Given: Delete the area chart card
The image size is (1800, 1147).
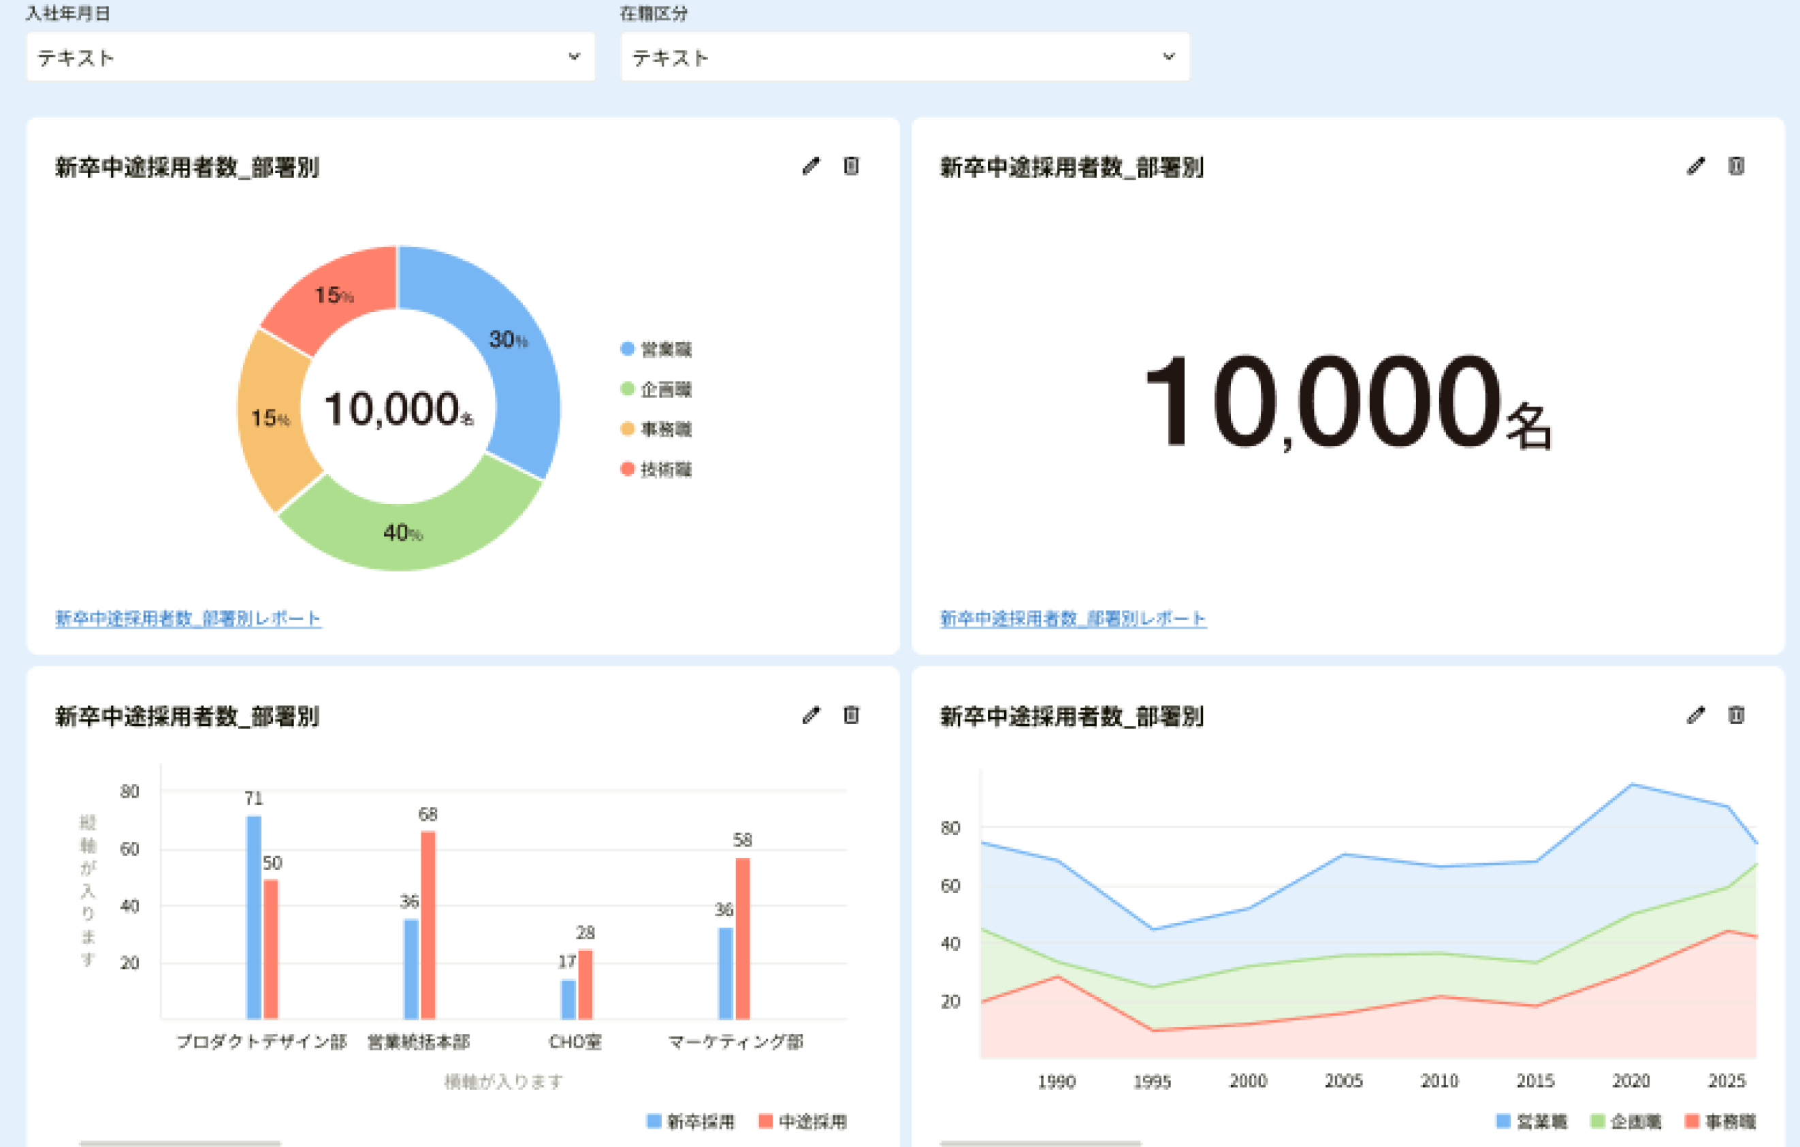Looking at the screenshot, I should click(x=1737, y=716).
